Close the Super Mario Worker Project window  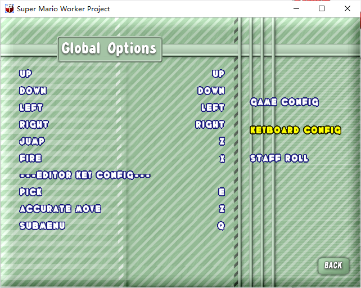pos(348,9)
